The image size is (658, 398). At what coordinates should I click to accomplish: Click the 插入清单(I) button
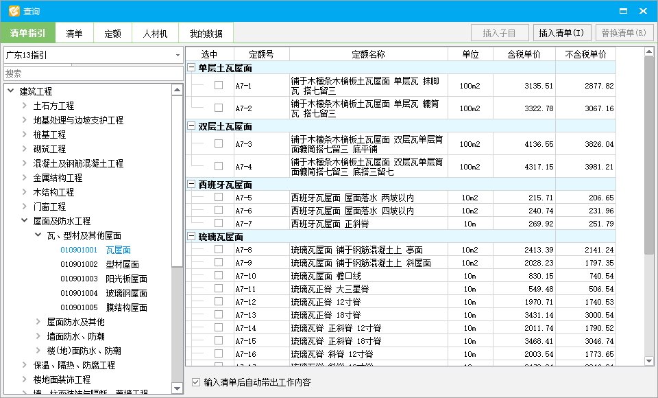[x=562, y=33]
